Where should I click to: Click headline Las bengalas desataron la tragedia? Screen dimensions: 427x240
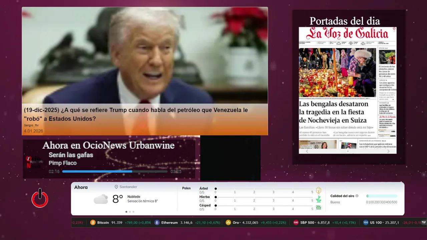[333, 112]
